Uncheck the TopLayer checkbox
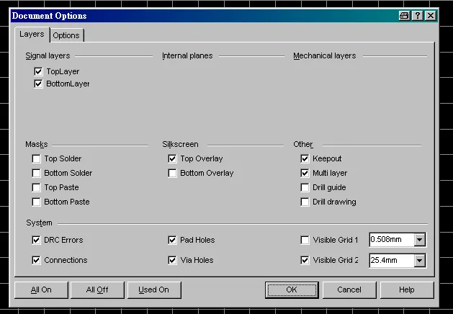 [x=38, y=71]
